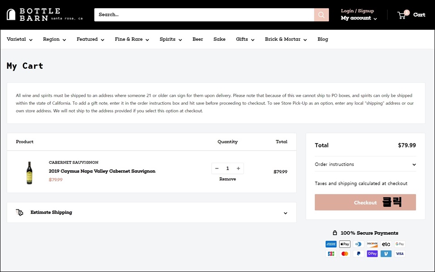Click the 'Taxes and shipping calculated at checkout' text
Viewport: 435px width, 272px height.
[361, 184]
